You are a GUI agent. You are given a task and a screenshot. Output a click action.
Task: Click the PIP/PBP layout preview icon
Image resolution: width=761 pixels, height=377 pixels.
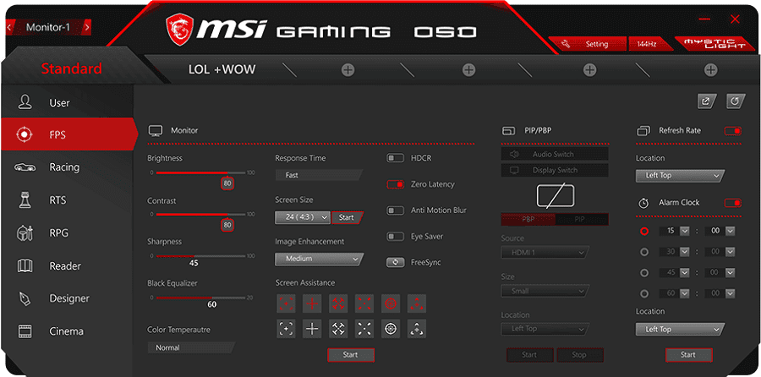(556, 196)
